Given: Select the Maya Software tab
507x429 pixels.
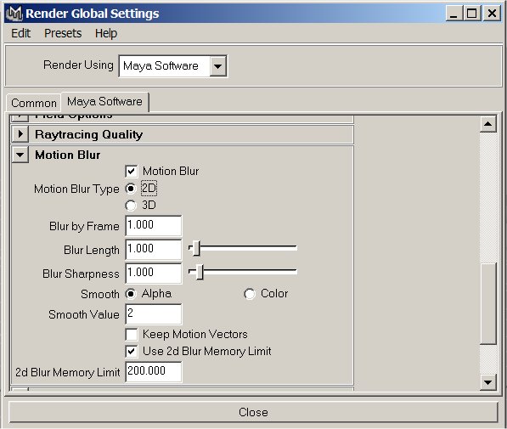Looking at the screenshot, I should click(104, 102).
